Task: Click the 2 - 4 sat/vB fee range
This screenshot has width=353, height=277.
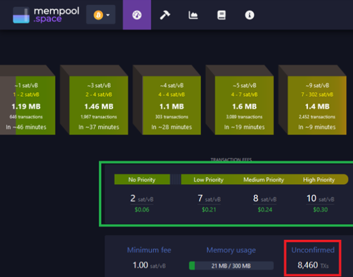Action: [99, 94]
